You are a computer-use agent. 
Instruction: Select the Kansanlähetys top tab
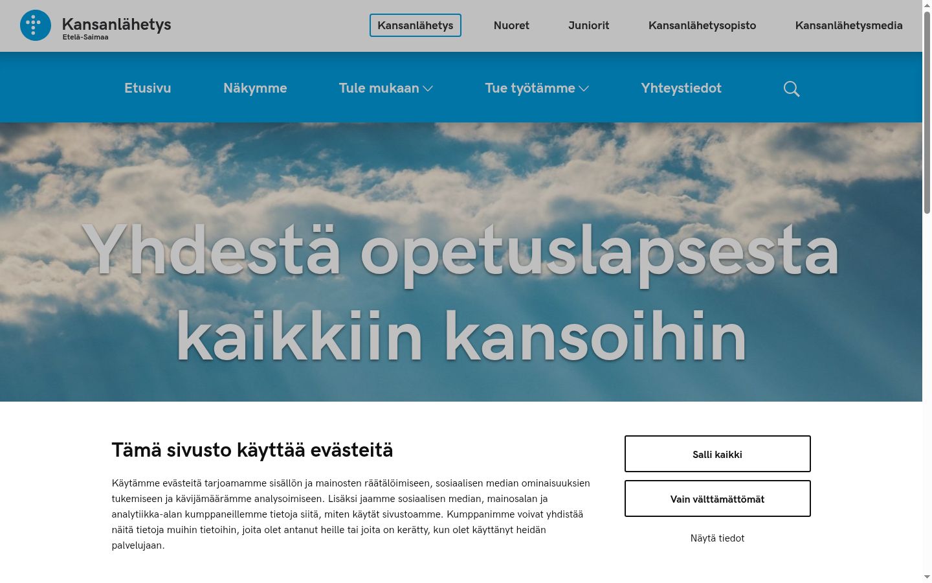point(416,25)
